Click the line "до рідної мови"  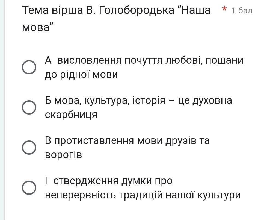[x=81, y=74]
